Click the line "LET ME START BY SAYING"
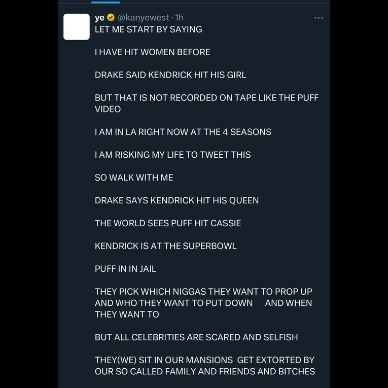Viewport: 388px width, 388px height. pyautogui.click(x=148, y=29)
